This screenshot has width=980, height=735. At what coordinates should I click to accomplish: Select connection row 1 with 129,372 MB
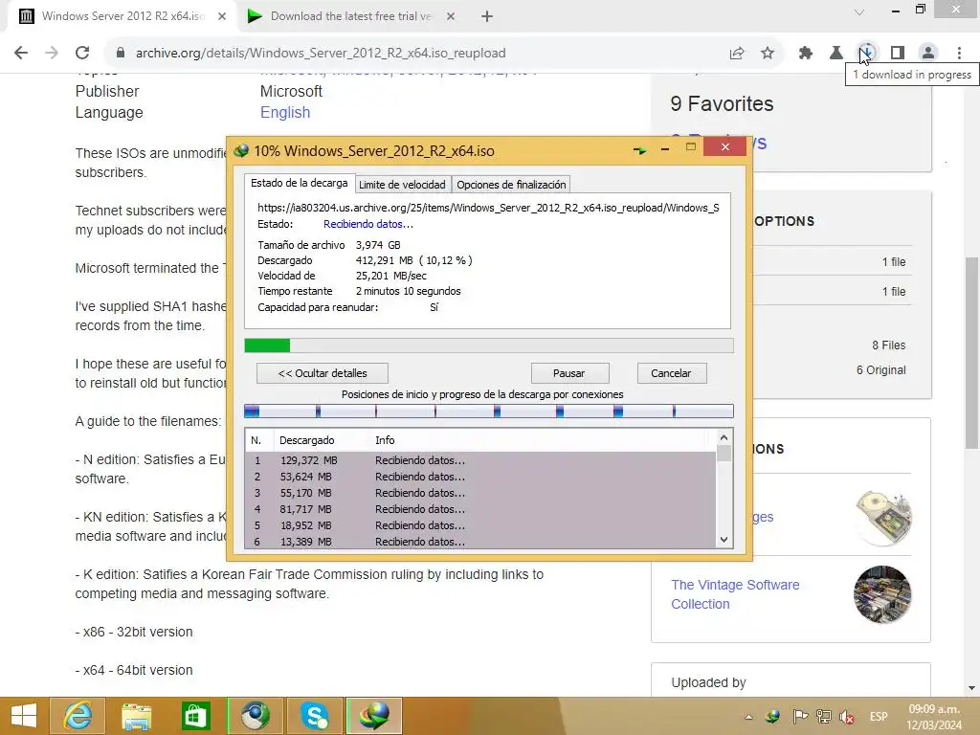(x=480, y=460)
